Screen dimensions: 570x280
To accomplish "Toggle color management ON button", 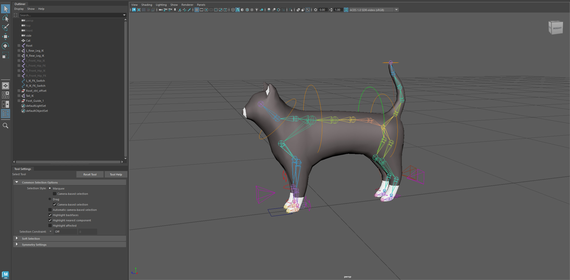I will [346, 10].
